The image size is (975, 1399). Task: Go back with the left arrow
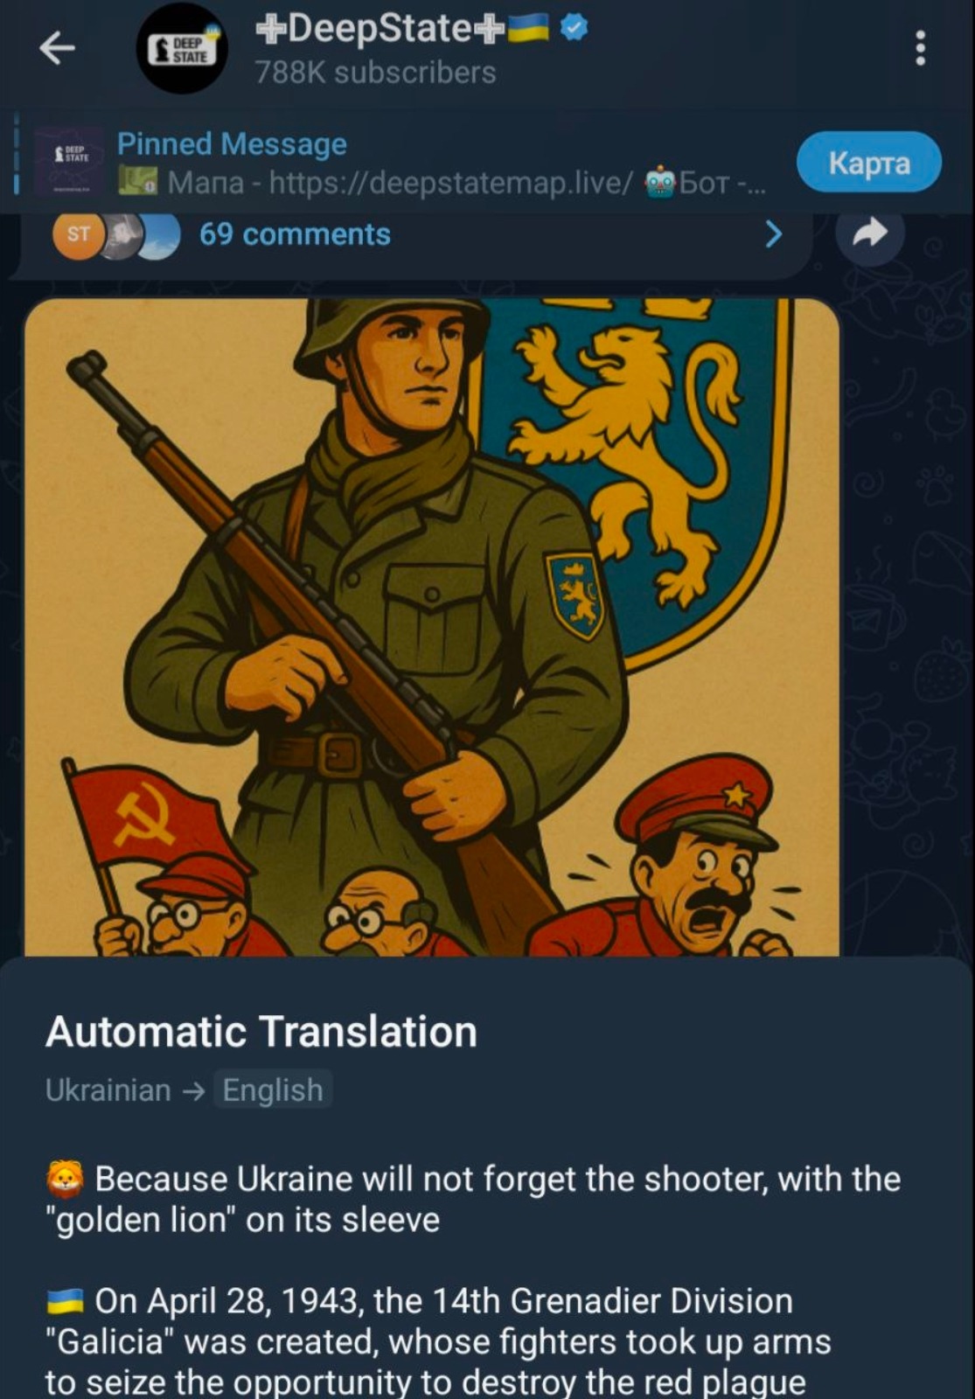[58, 48]
